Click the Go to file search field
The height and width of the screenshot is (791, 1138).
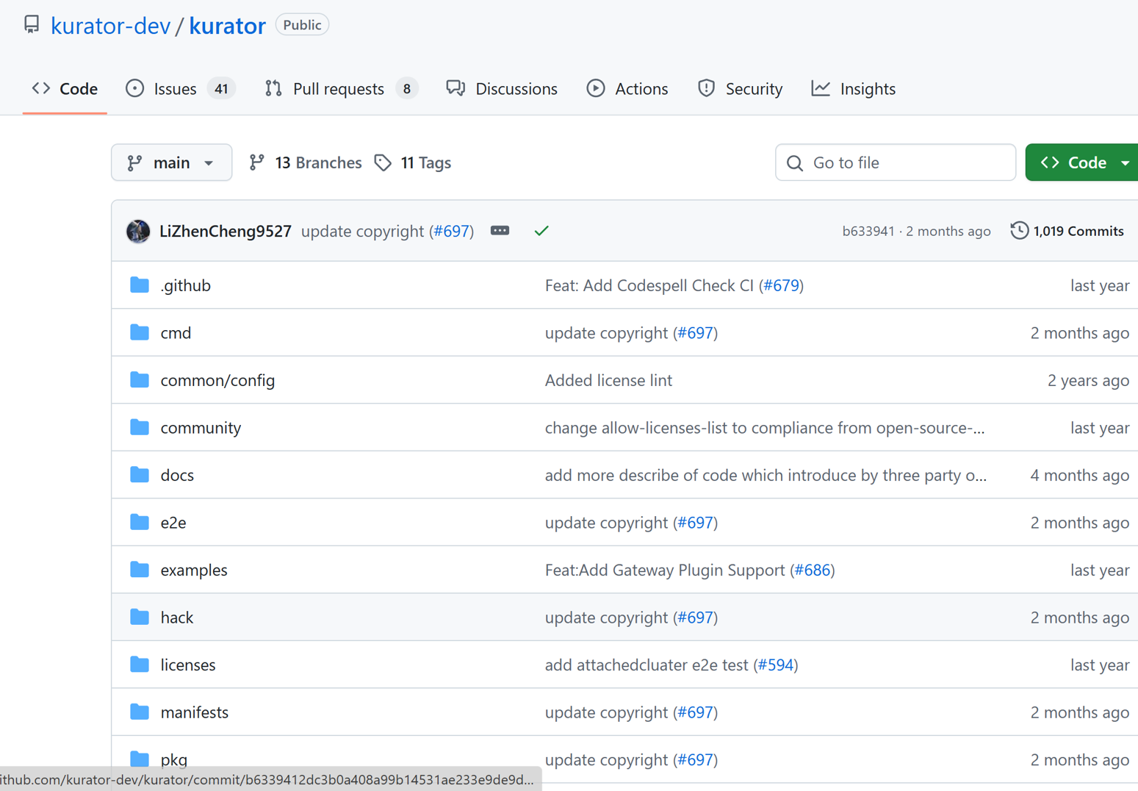click(896, 162)
